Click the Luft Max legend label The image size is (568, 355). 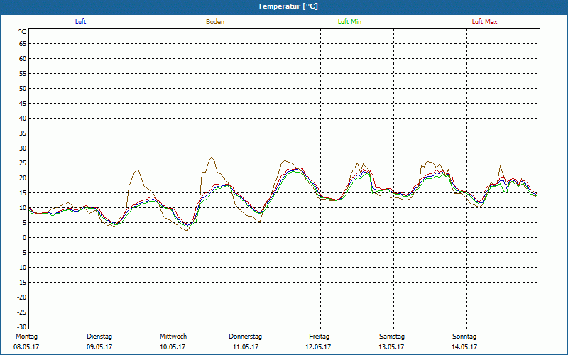pos(484,22)
